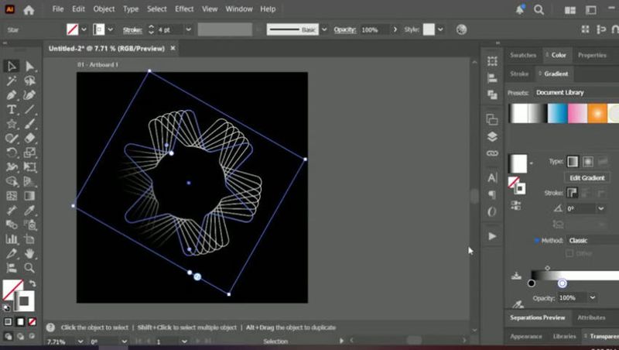This screenshot has height=350, width=619.
Task: Select the Direct Selection tool
Action: 29,66
